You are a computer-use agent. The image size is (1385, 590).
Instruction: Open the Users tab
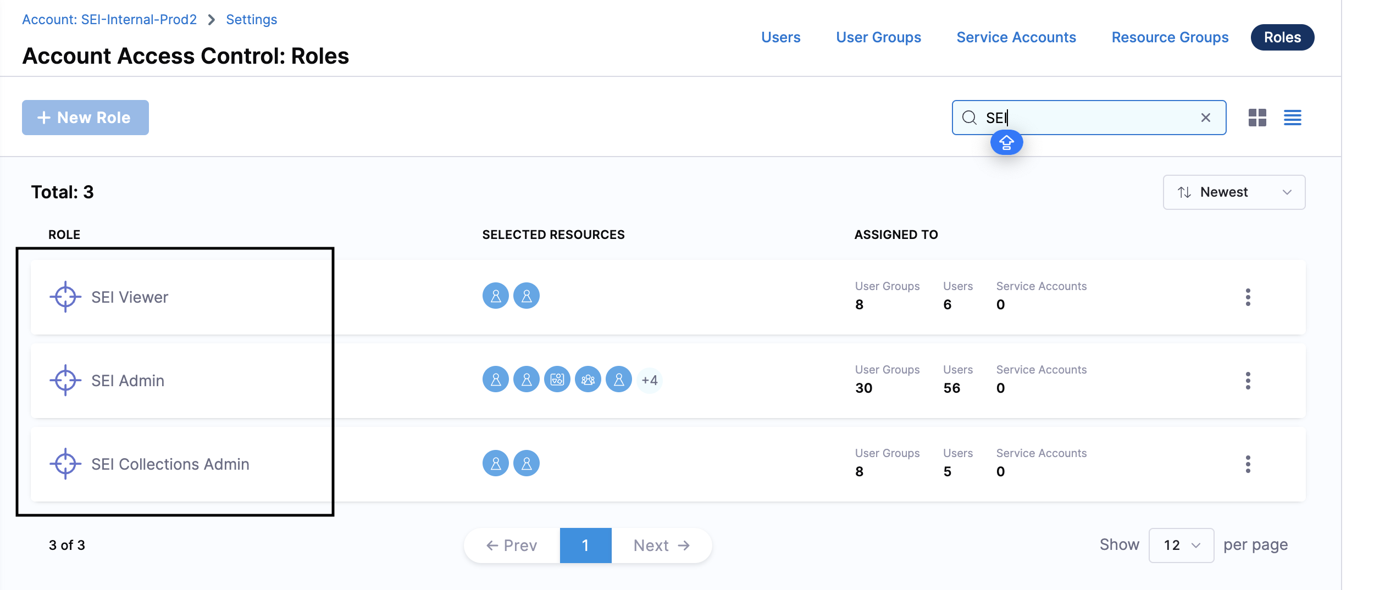tap(780, 37)
